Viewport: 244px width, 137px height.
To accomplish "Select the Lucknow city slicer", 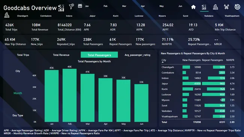I will [x=139, y=16].
